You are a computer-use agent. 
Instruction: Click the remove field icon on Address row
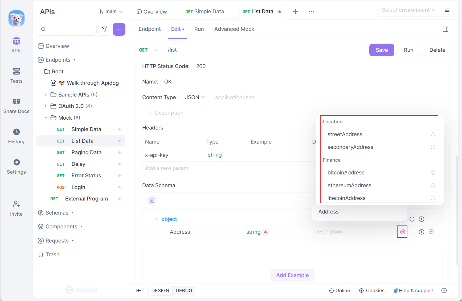[431, 232]
